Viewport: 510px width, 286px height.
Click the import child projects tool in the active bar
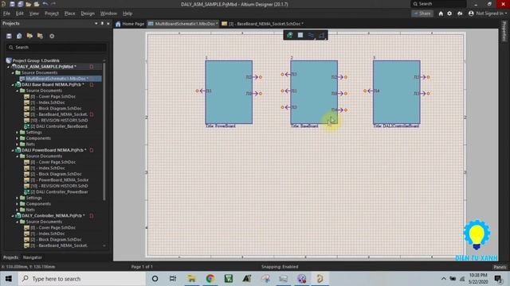tap(289, 35)
